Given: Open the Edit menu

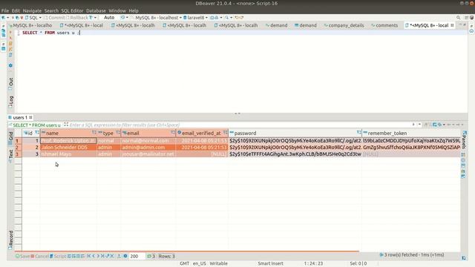Looking at the screenshot, I should (x=16, y=10).
